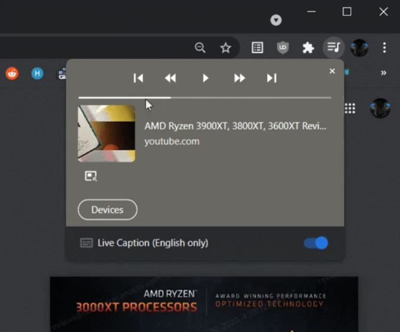
Task: Open uBlock Origin extension
Action: [283, 48]
